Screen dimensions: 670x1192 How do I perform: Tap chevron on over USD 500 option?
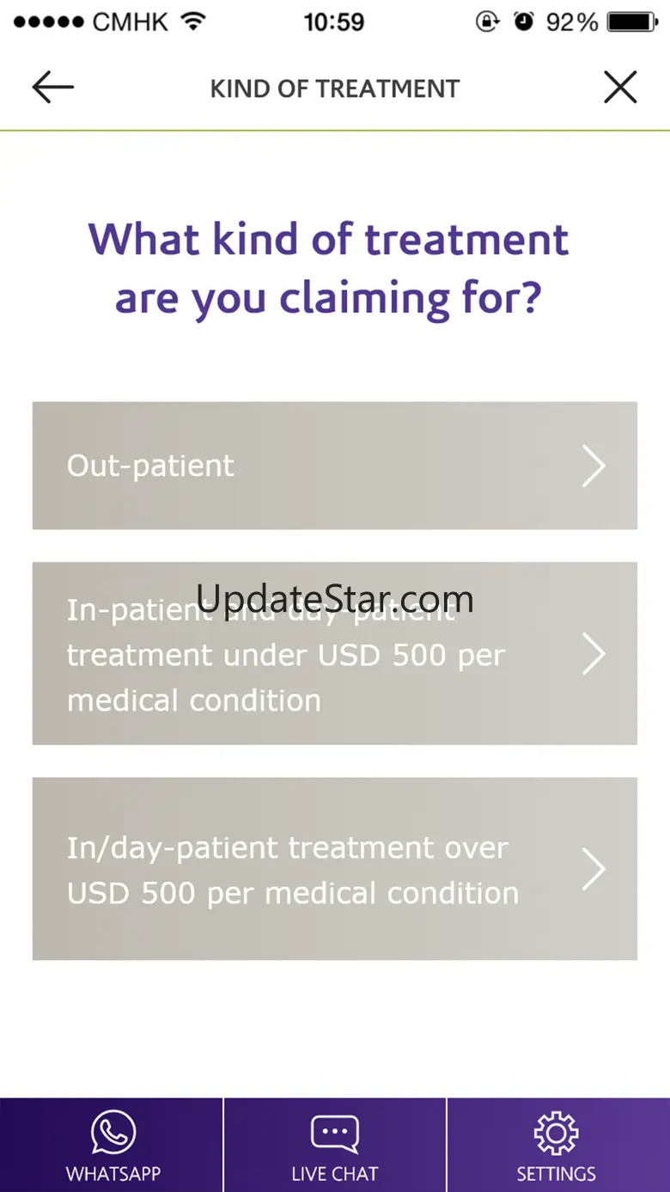pyautogui.click(x=594, y=869)
